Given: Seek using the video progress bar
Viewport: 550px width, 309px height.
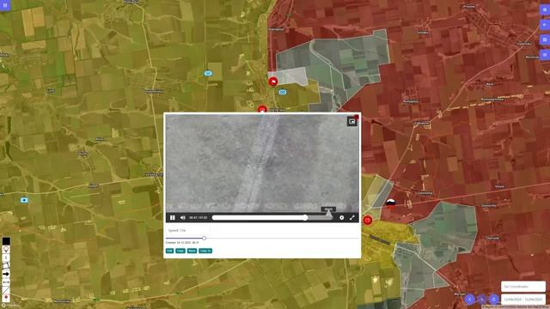Looking at the screenshot, I should (x=272, y=217).
